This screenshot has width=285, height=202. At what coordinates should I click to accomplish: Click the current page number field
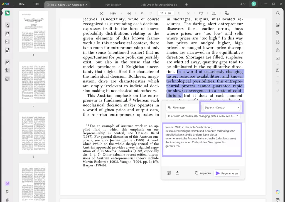click(166, 13)
